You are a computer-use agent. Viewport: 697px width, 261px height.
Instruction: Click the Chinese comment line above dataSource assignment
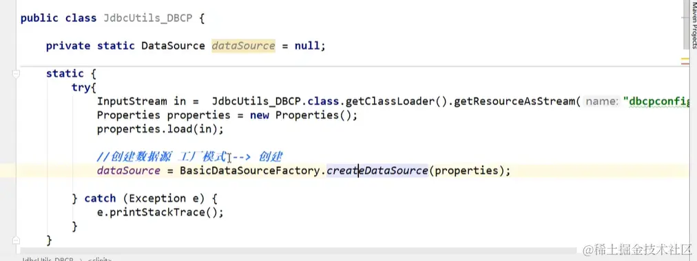[x=190, y=157]
